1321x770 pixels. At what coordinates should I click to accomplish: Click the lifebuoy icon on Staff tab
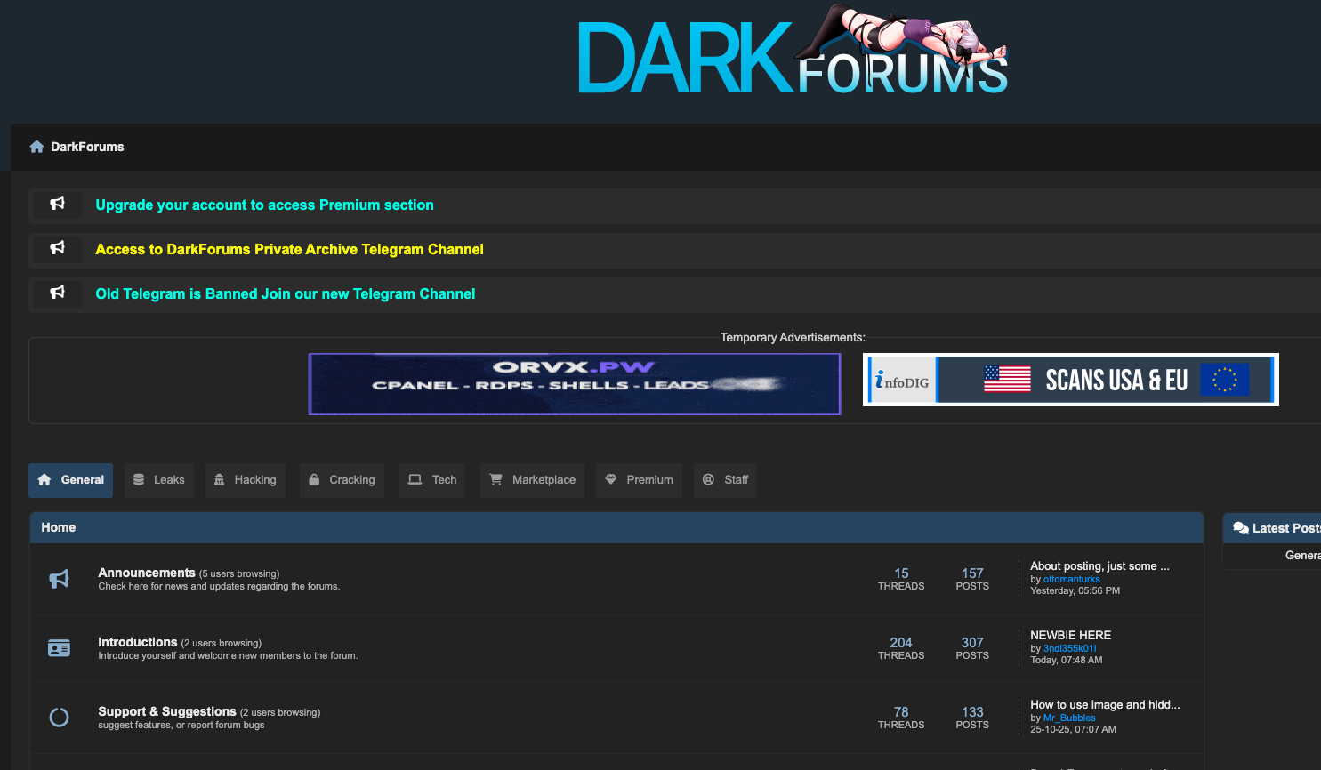click(708, 479)
